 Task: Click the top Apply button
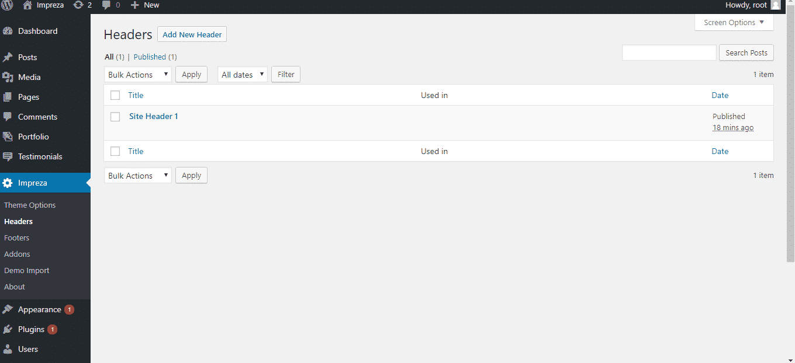click(191, 75)
